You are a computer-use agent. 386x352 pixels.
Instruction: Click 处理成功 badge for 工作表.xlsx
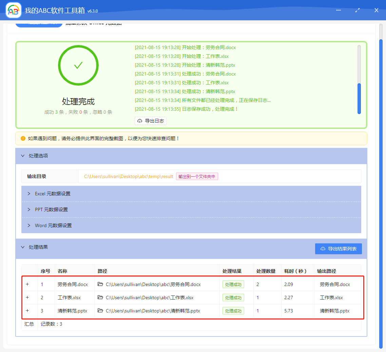click(233, 298)
